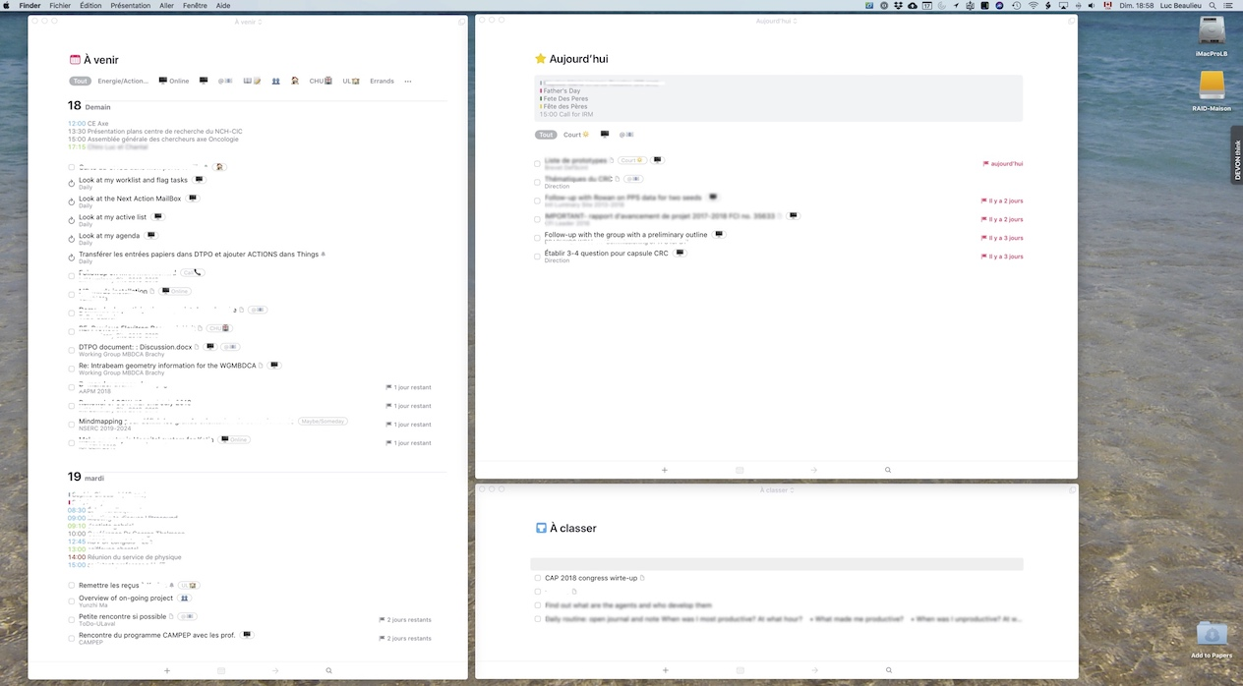1243x686 pixels.
Task: Complete 'Rencontre du programme CAMPEP avec les prof.'
Action: click(71, 635)
